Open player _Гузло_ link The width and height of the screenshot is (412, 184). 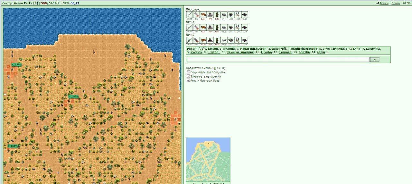pos(214,52)
